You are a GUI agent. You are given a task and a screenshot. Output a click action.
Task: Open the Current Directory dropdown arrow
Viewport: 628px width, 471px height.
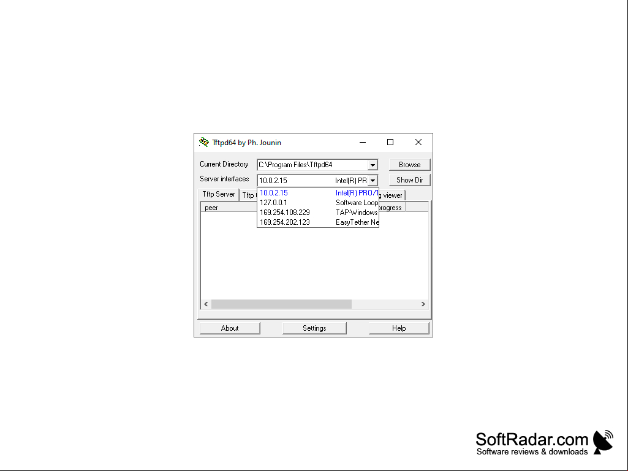coord(373,165)
